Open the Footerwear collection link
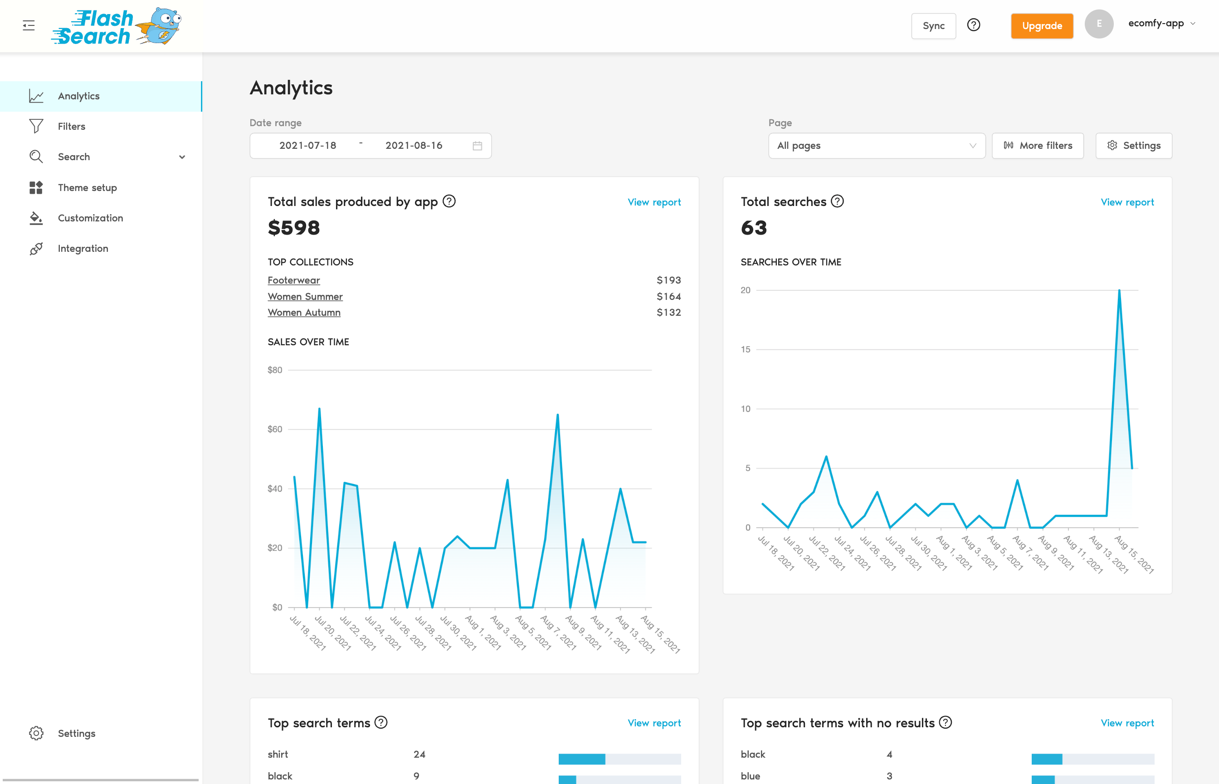The width and height of the screenshot is (1219, 784). pos(293,280)
